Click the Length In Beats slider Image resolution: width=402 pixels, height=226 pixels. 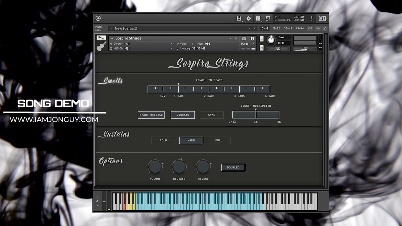coord(209,89)
